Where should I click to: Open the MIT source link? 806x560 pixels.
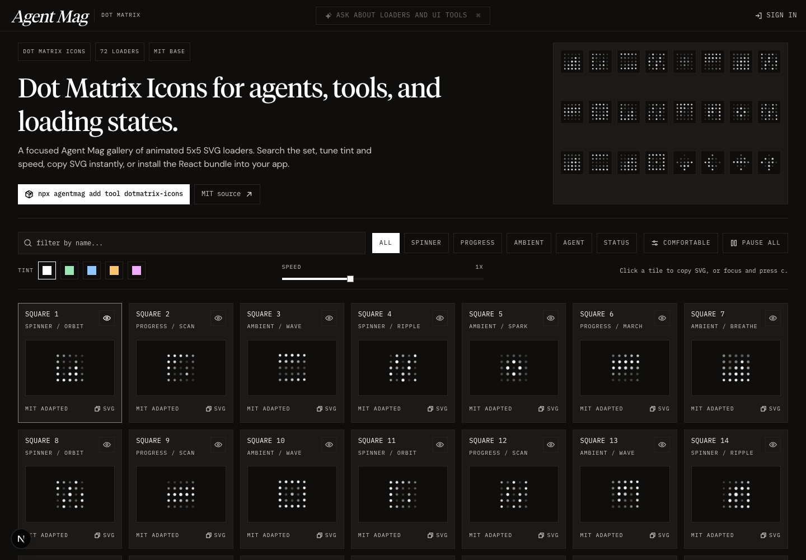[x=227, y=194]
